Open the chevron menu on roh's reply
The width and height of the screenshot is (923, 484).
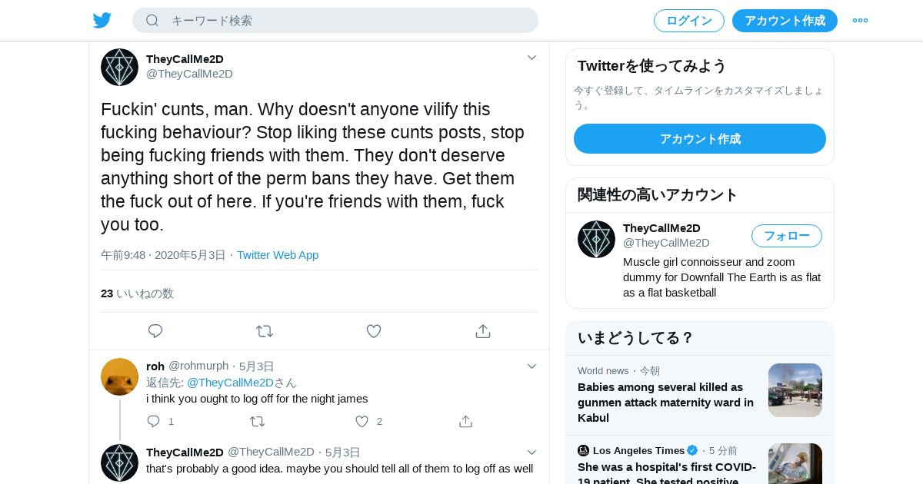click(x=531, y=366)
